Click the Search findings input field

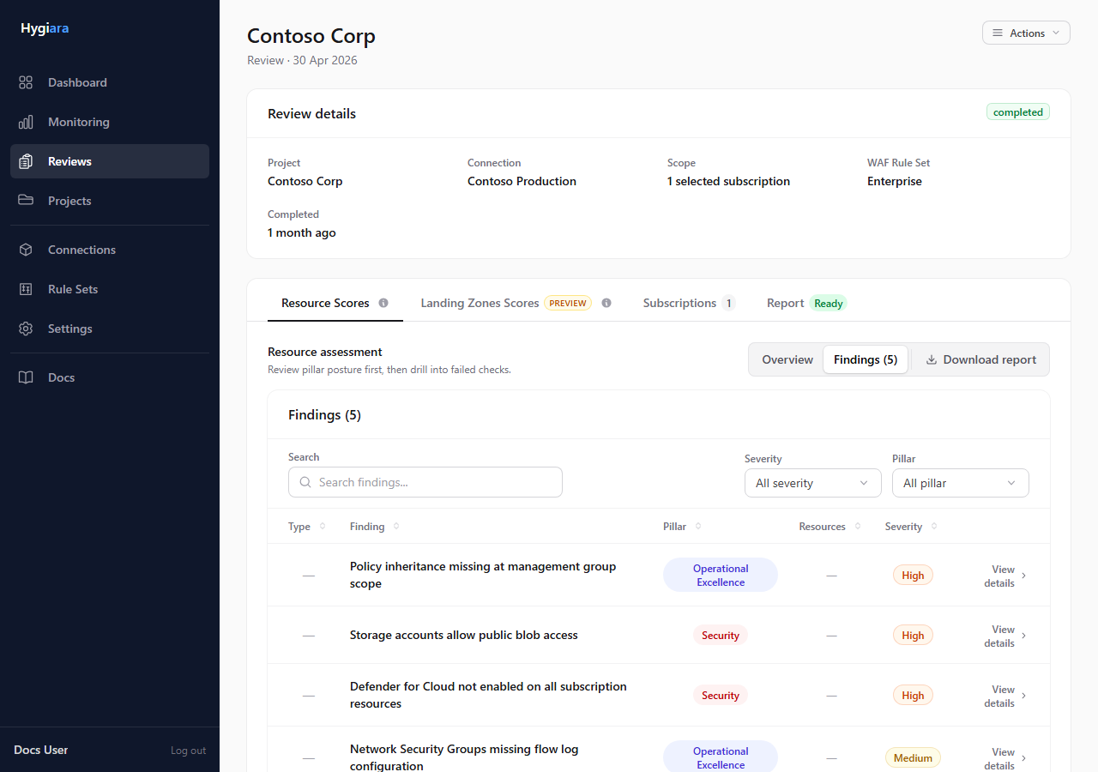coord(425,482)
